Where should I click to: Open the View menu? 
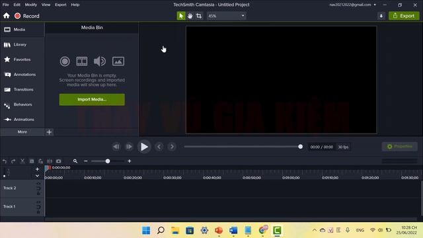46,5
